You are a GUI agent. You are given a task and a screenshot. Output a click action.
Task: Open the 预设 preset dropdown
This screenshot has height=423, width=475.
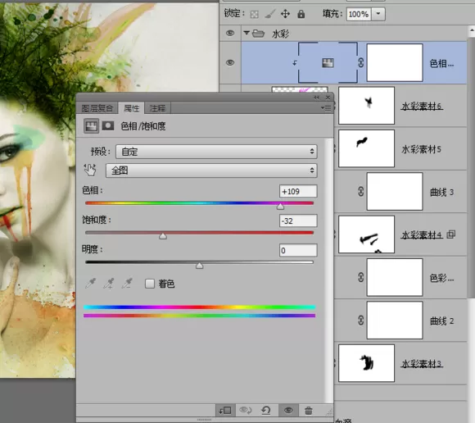[x=216, y=152]
